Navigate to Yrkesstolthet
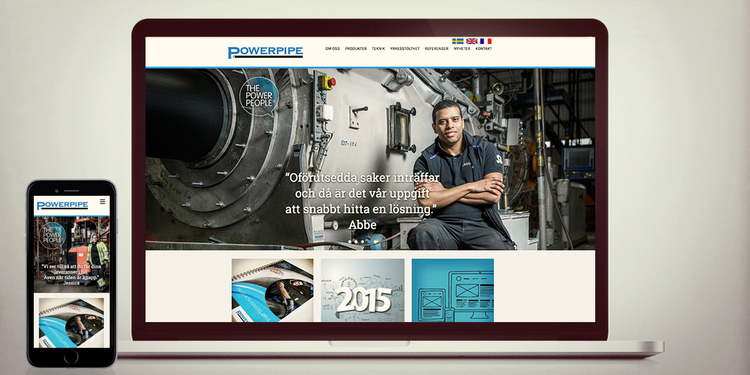Viewport: 750px width, 375px height. pyautogui.click(x=405, y=49)
